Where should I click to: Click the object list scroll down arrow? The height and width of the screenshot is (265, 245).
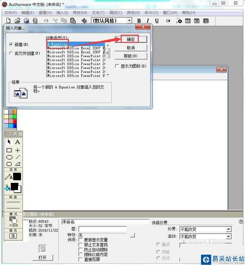pos(108,75)
